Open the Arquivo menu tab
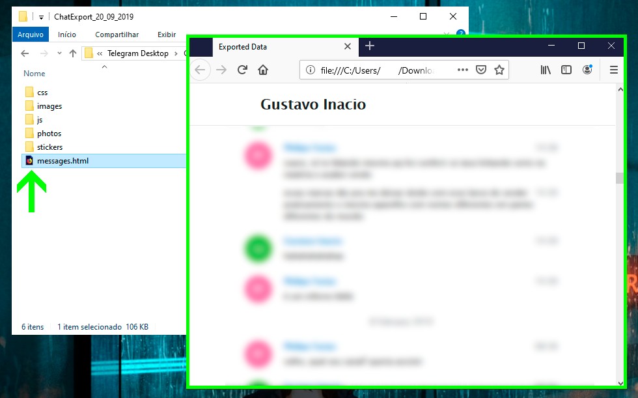 click(31, 35)
